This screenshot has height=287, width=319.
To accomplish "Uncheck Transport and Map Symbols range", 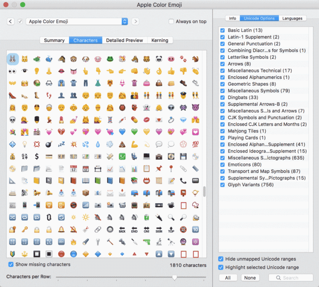I will pyautogui.click(x=222, y=171).
